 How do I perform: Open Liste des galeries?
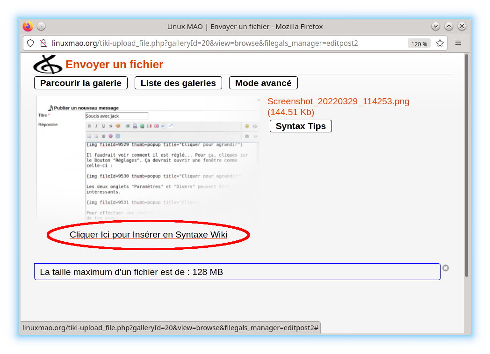click(178, 83)
